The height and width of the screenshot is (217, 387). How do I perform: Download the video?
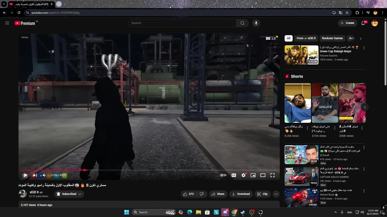click(241, 194)
